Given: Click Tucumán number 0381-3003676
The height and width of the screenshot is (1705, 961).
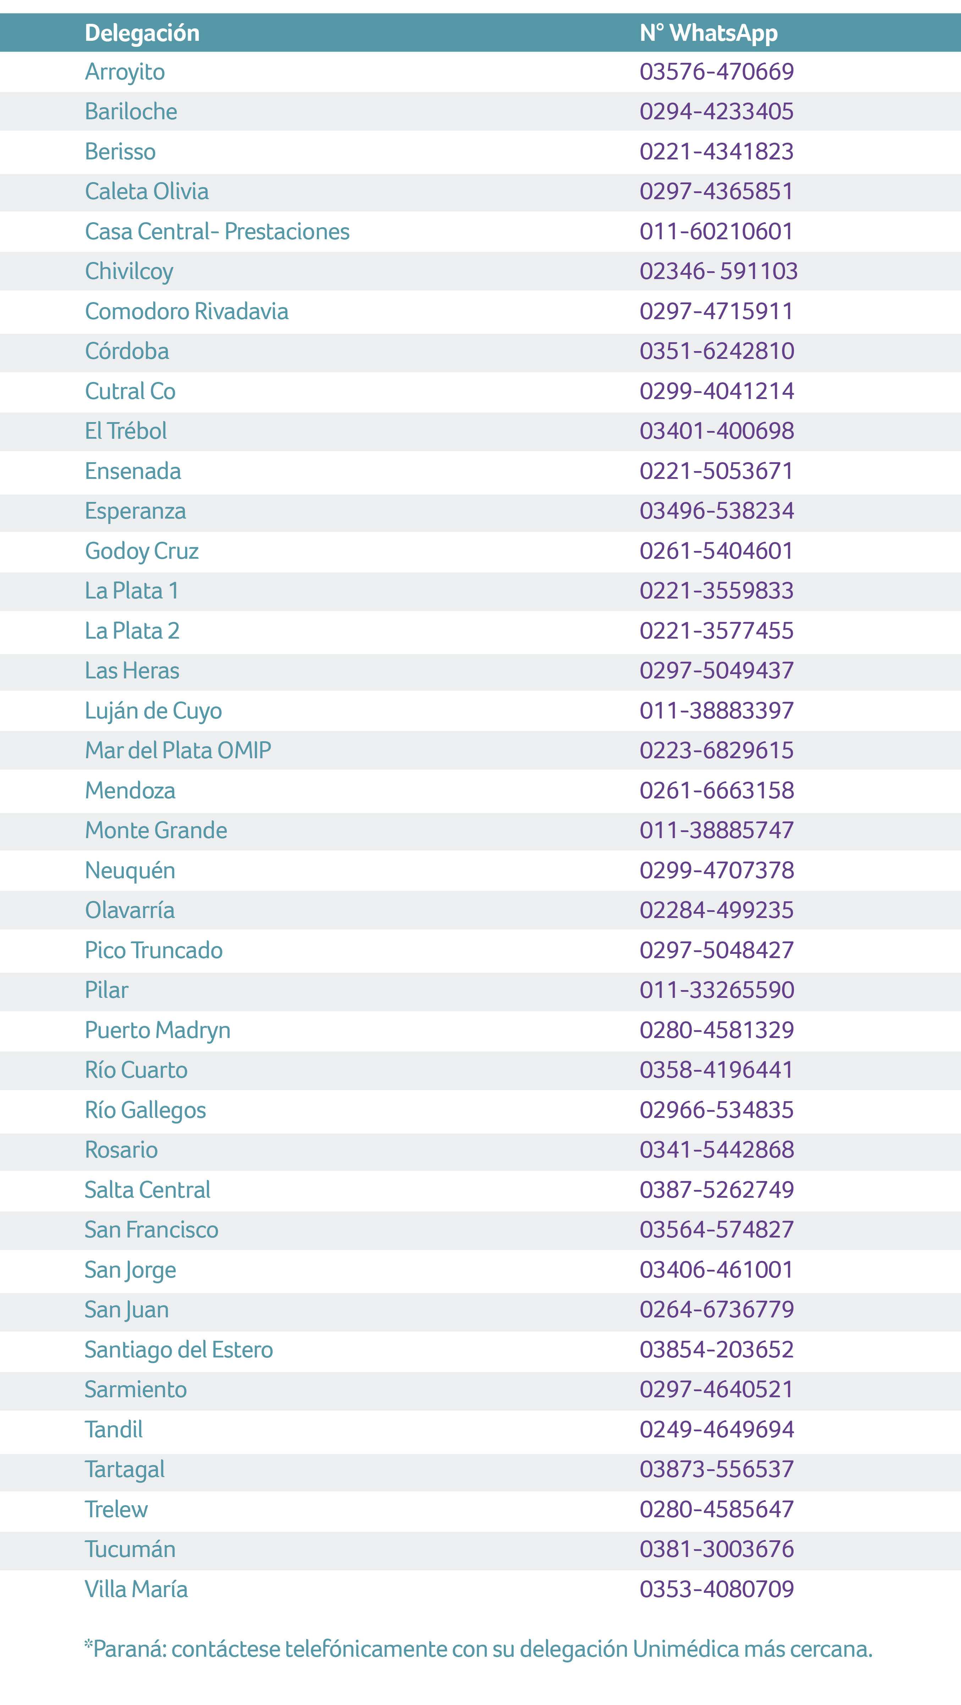Looking at the screenshot, I should click(716, 1549).
